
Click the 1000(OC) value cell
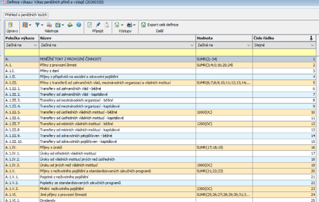(x=224, y=112)
